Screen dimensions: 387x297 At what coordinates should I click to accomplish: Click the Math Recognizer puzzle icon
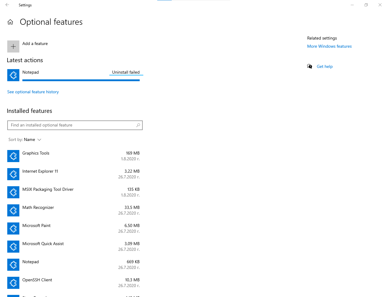pos(13,210)
